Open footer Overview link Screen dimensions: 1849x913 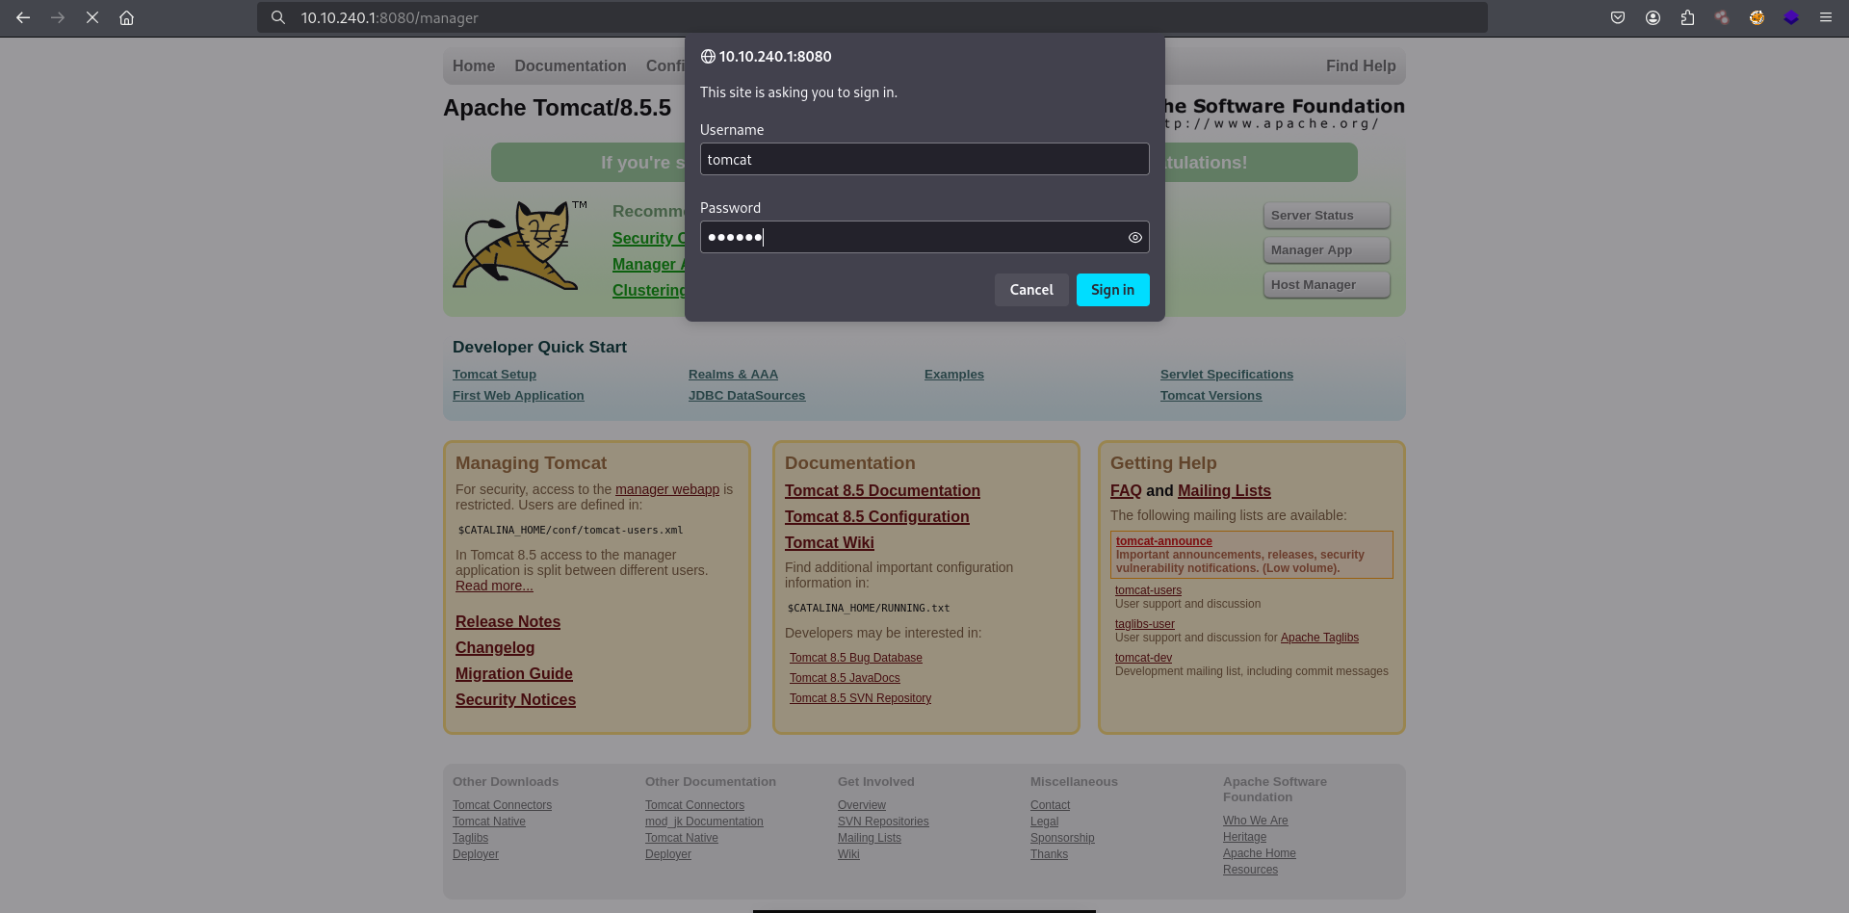861,805
